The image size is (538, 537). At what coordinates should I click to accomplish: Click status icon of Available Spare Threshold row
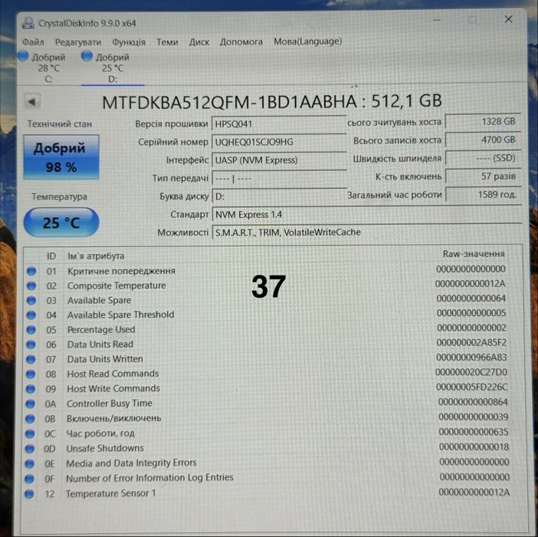click(31, 315)
